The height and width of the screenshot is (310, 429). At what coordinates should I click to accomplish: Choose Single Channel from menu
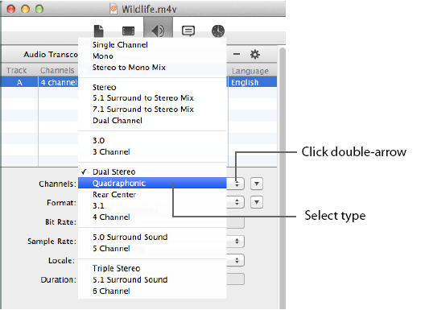pos(152,44)
